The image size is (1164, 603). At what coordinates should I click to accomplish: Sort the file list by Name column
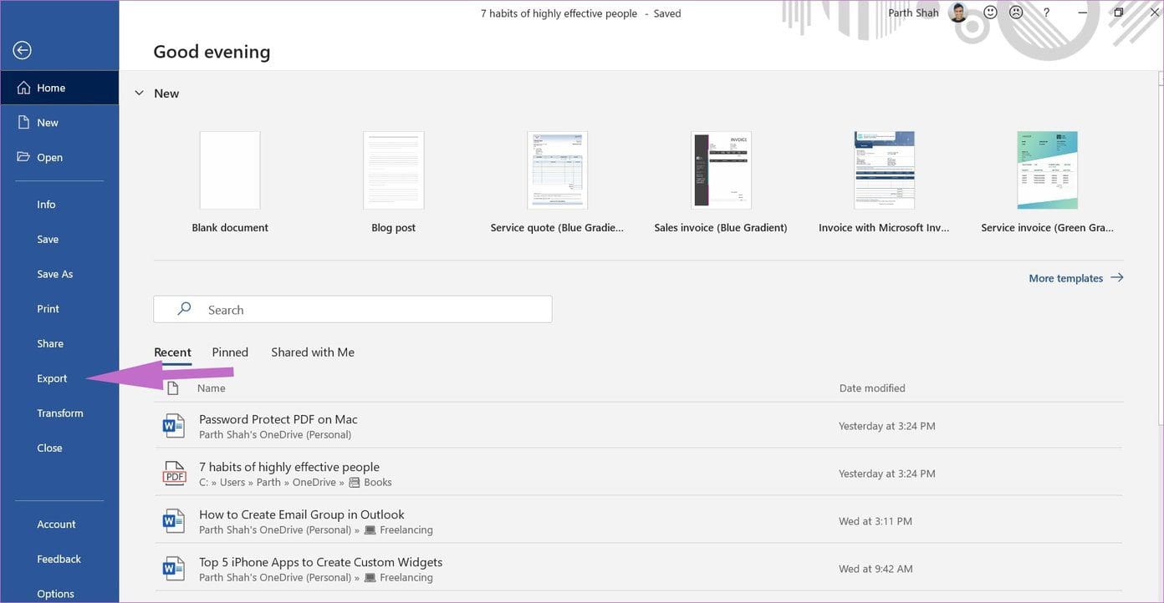[x=212, y=388]
